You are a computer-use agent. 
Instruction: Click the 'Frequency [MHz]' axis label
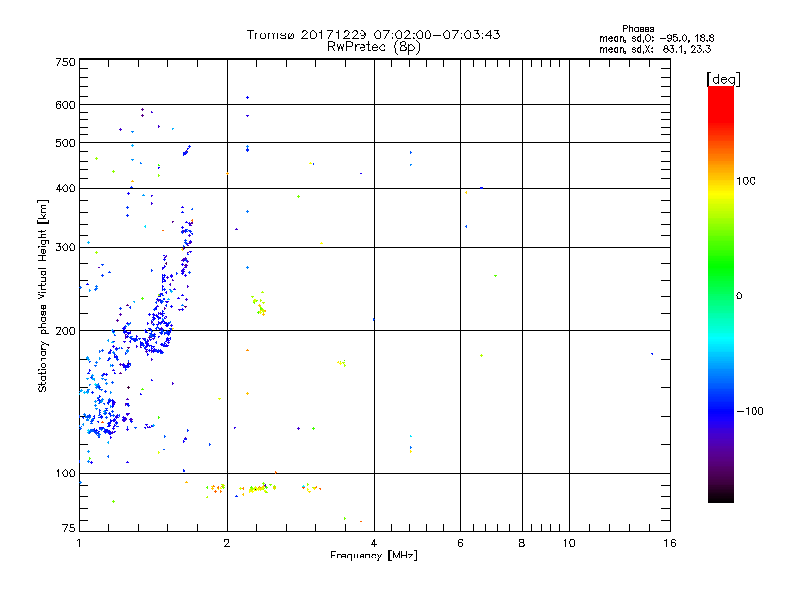click(x=373, y=556)
